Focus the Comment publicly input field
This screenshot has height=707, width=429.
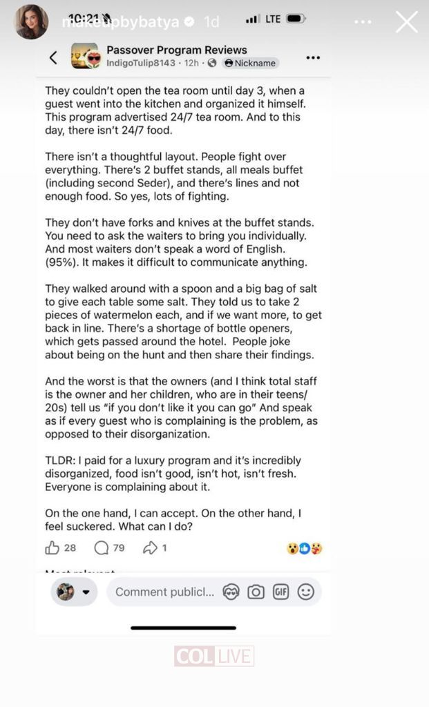pos(164,592)
